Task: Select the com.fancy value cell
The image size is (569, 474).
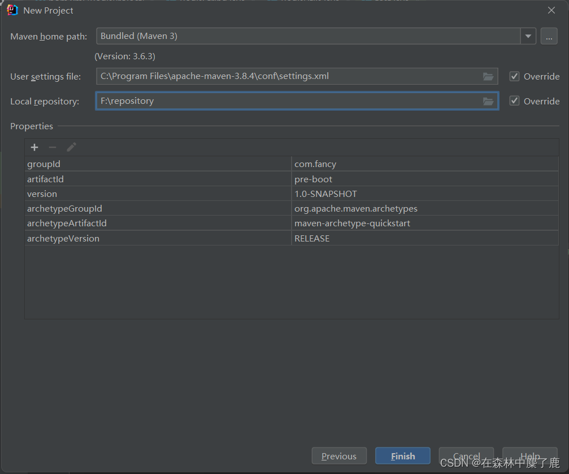Action: pyautogui.click(x=425, y=164)
